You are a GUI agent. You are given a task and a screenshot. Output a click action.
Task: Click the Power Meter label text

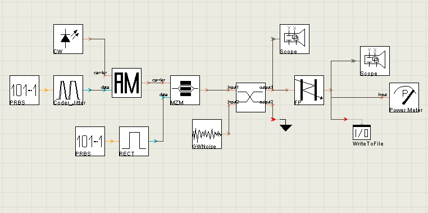(406, 110)
